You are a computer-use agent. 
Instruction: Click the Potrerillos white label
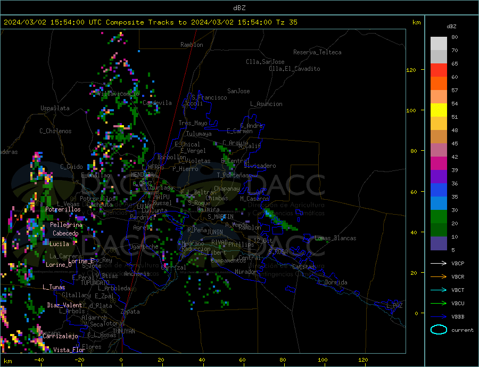63,209
